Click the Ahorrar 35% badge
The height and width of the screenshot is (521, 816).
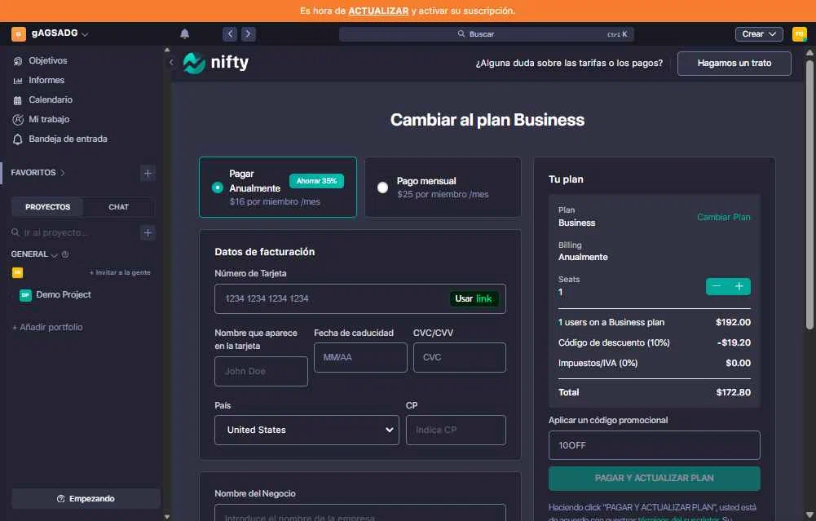point(316,181)
